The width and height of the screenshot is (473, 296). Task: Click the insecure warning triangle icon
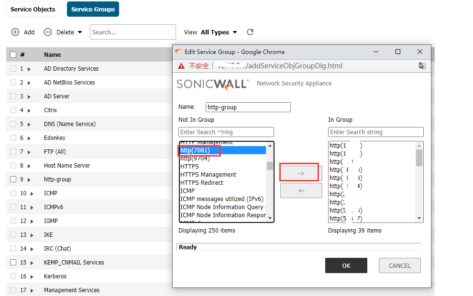coord(181,66)
